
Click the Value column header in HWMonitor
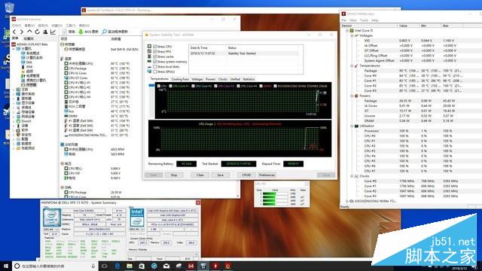[x=408, y=26]
